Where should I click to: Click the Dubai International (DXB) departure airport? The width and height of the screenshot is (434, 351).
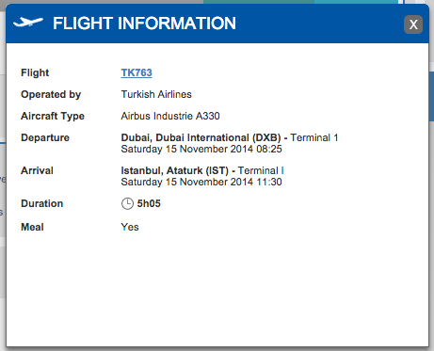click(x=201, y=137)
